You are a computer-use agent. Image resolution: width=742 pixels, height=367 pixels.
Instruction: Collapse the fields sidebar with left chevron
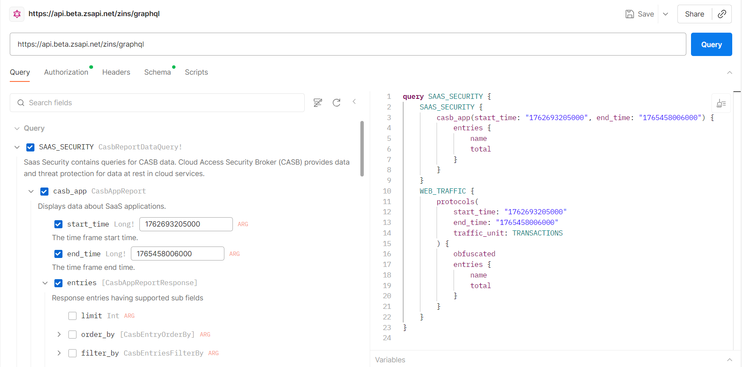[354, 102]
